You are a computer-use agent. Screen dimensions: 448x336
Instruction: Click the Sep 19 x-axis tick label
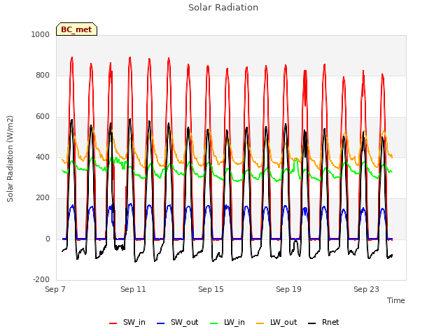(288, 289)
